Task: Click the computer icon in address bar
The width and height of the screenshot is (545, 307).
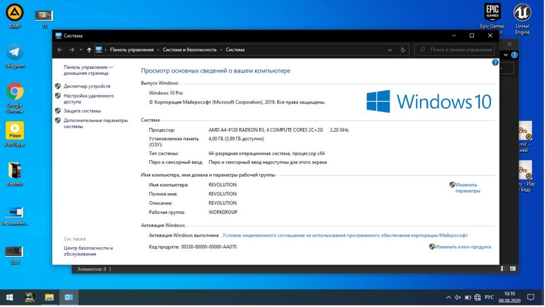Action: (99, 50)
